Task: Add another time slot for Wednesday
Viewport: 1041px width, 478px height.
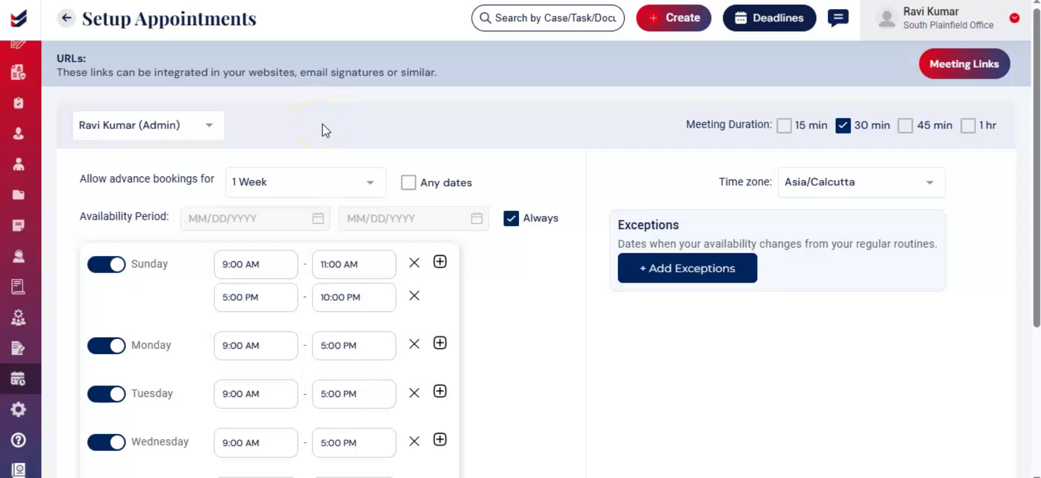Action: pos(440,440)
